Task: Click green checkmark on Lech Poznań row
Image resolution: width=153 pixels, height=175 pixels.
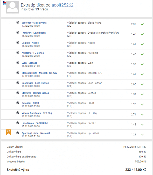Action: tap(142, 84)
